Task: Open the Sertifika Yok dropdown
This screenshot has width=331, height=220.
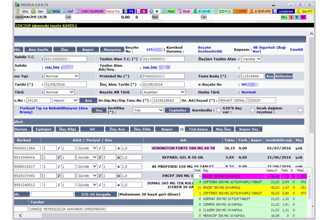Action: pos(148,110)
